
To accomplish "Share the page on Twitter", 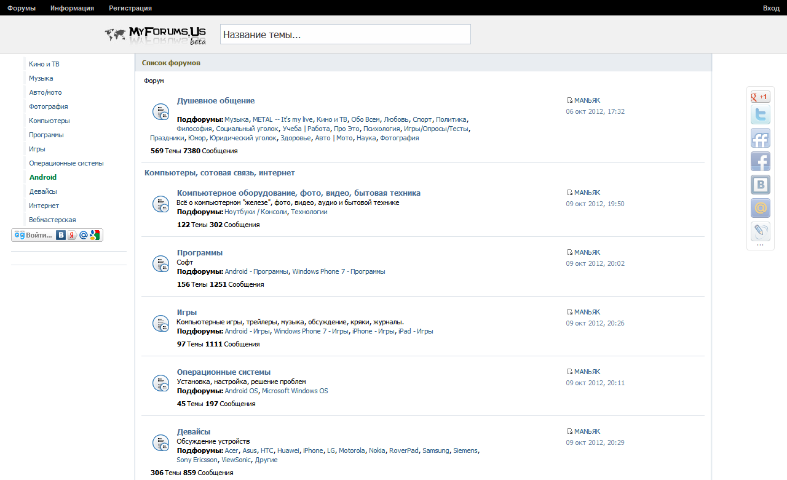I will [760, 115].
